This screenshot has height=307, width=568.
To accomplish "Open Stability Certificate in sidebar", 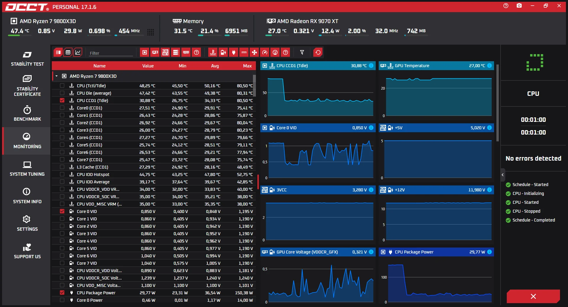I will pyautogui.click(x=27, y=86).
